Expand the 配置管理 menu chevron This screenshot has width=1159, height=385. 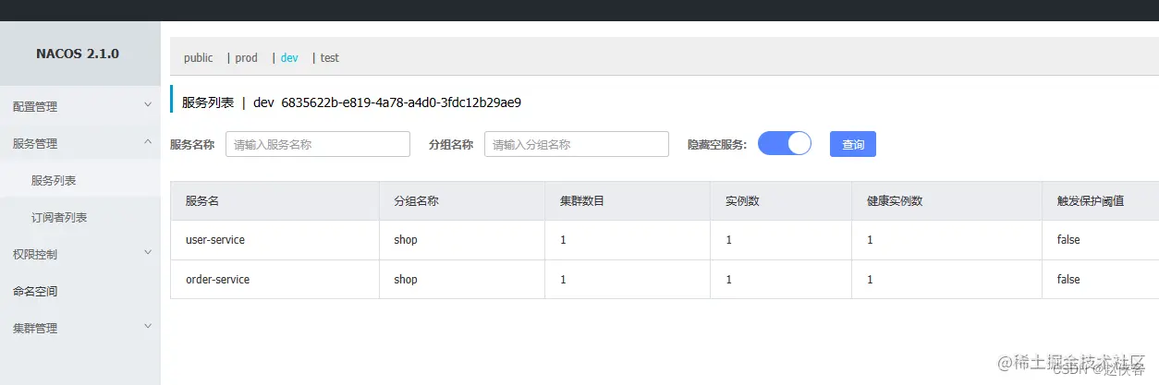pyautogui.click(x=148, y=105)
